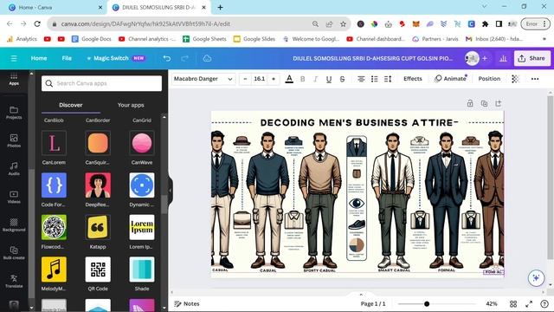Open the File menu
The height and width of the screenshot is (312, 554).
[x=67, y=58]
